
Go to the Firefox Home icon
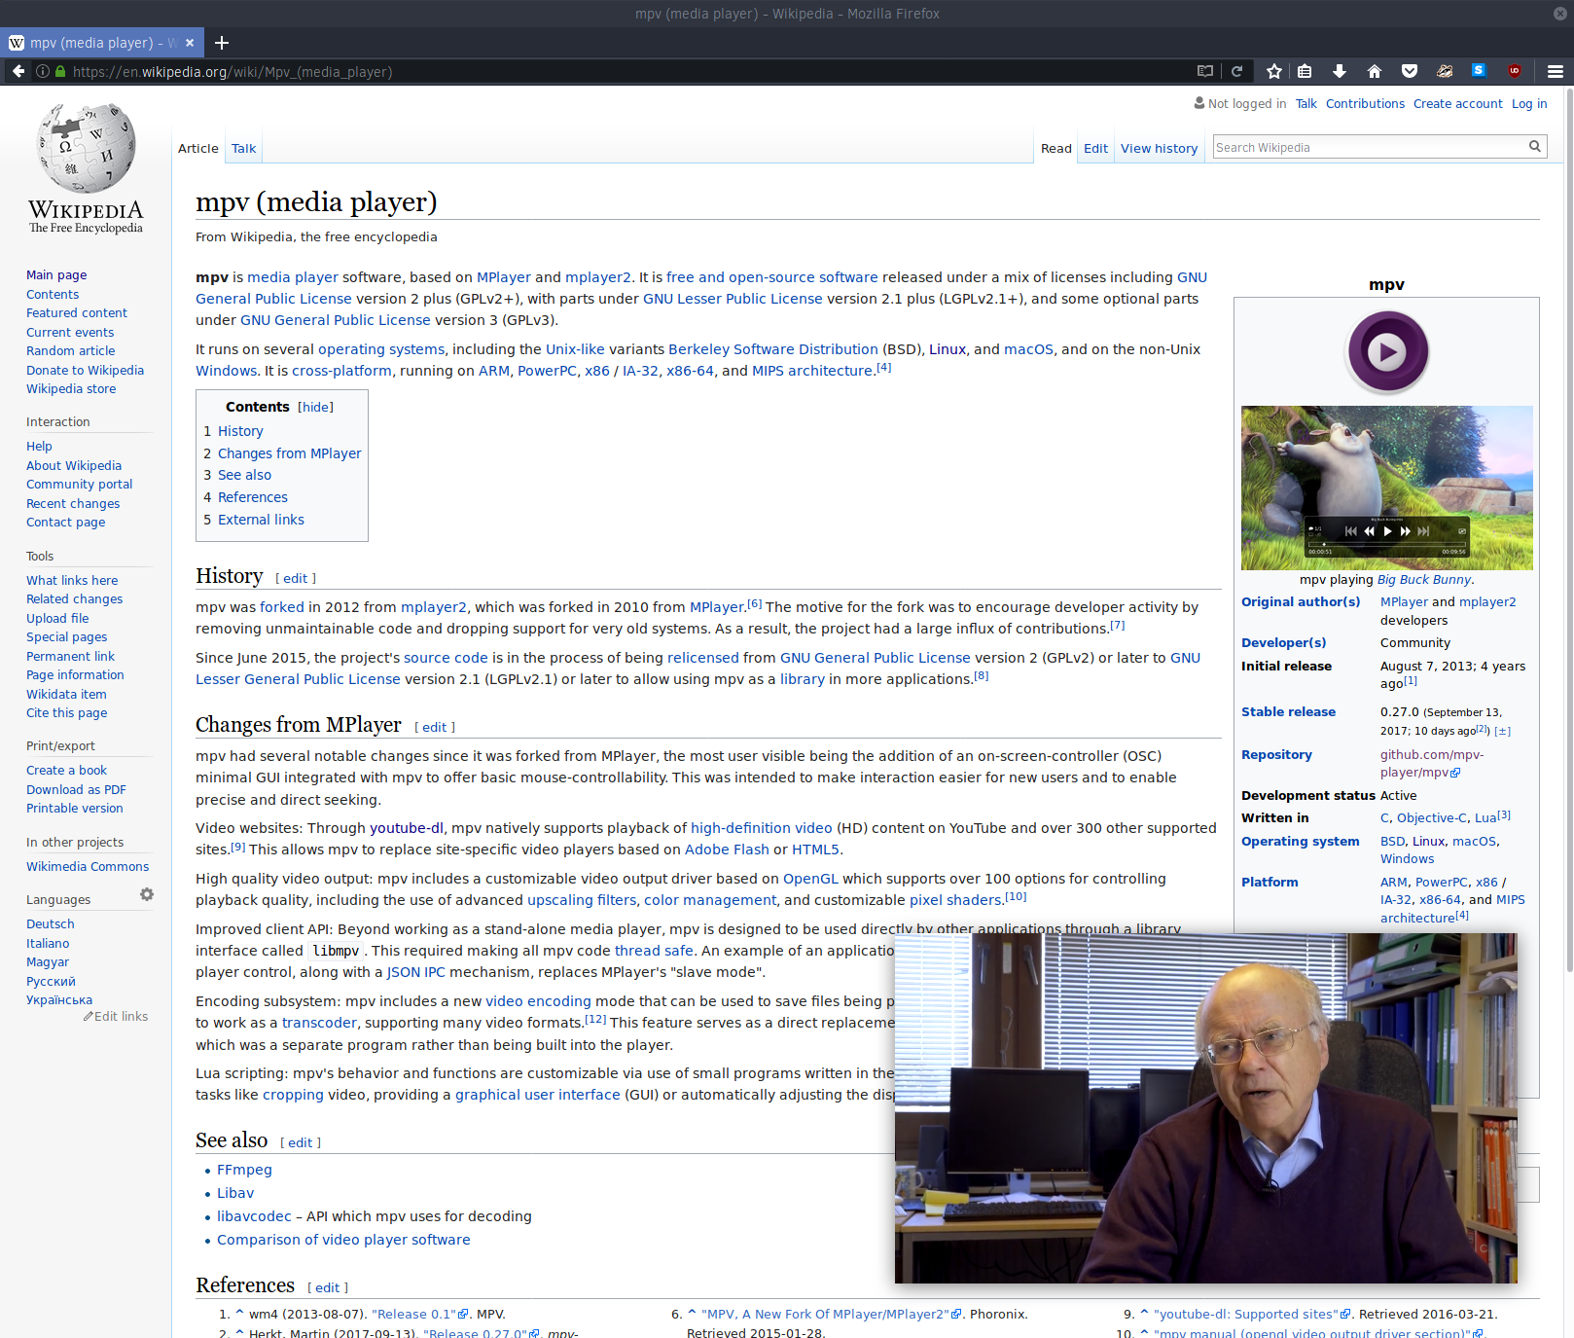1375,71
